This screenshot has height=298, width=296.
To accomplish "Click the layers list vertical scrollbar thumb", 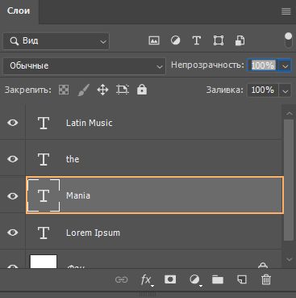I will click(289, 180).
